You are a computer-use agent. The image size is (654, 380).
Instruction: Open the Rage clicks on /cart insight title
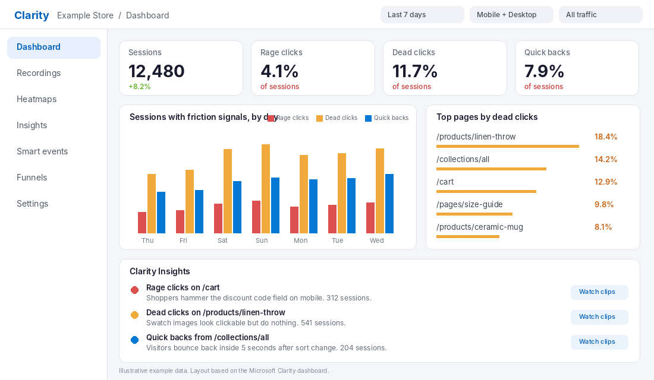(183, 287)
